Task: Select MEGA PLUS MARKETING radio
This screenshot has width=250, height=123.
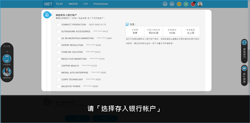Action: click(x=58, y=59)
